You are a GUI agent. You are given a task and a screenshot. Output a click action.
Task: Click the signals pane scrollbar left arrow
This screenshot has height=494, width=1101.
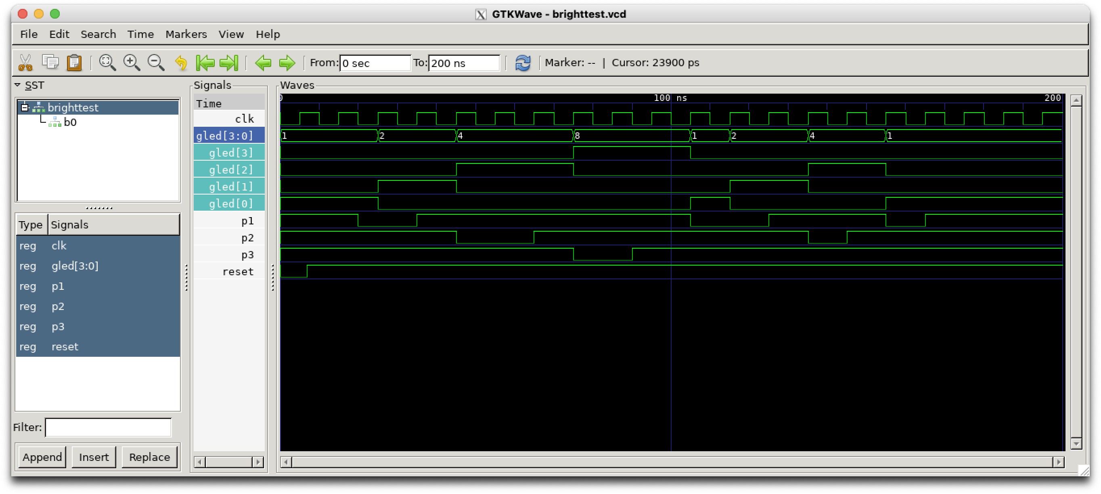click(200, 462)
